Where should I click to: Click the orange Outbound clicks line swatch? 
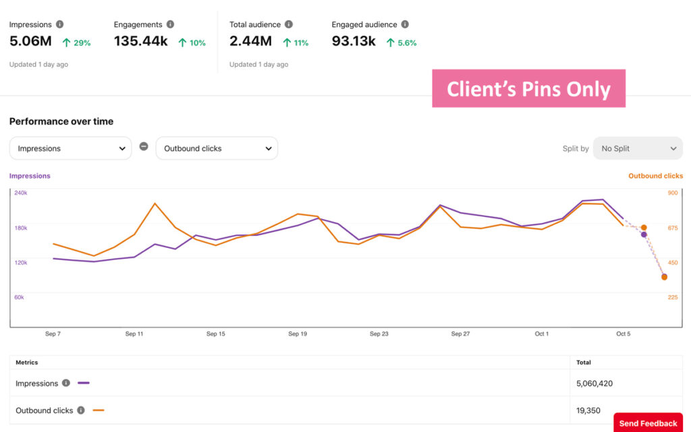point(99,410)
